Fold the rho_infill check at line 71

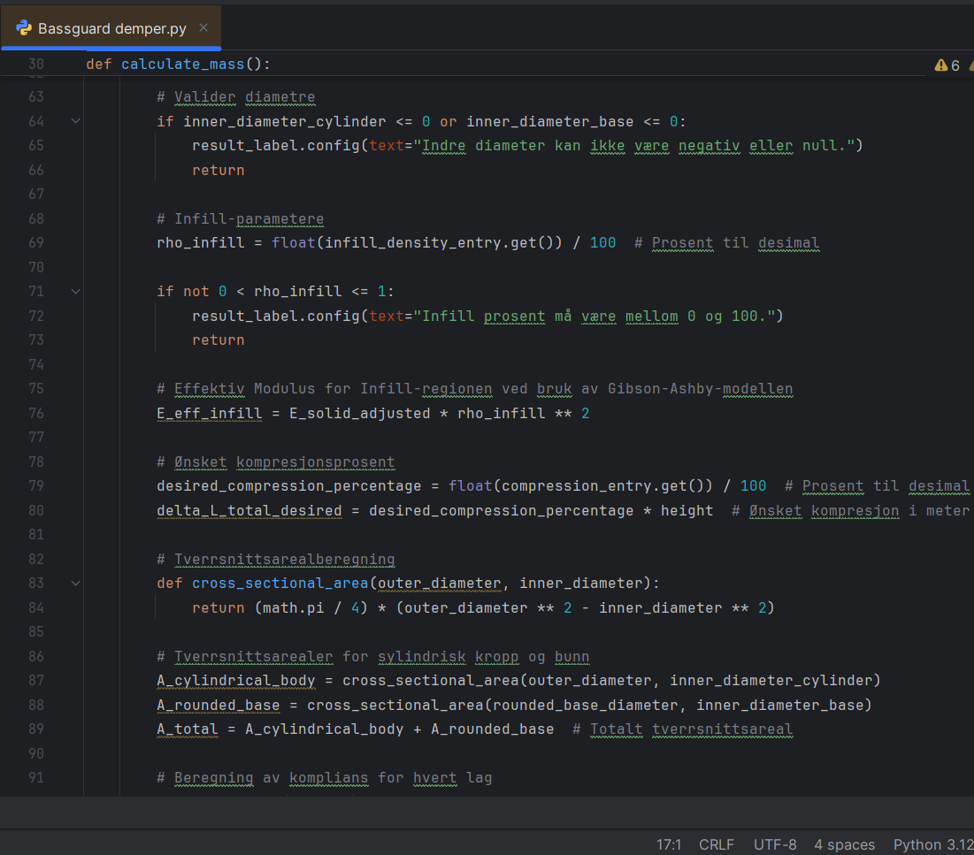tap(75, 291)
